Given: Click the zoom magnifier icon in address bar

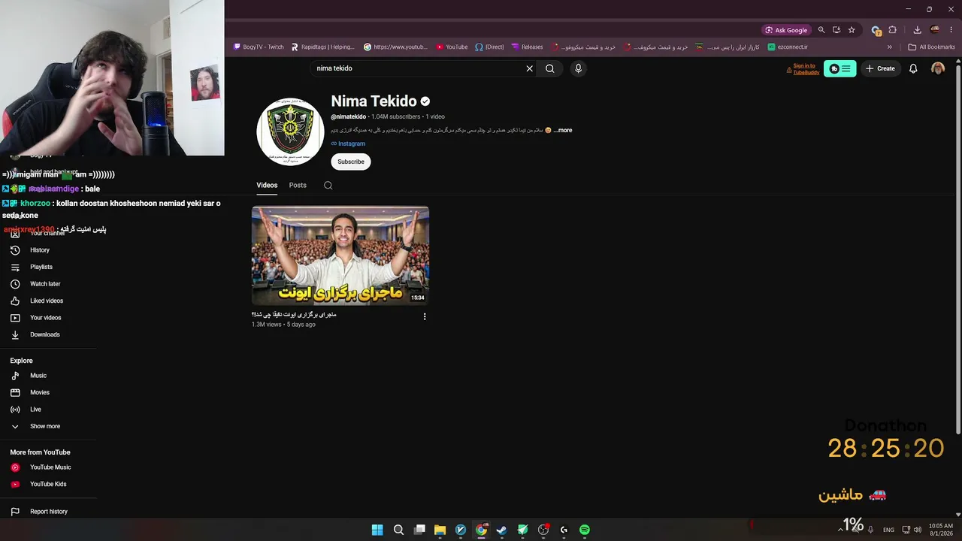Looking at the screenshot, I should 821,30.
